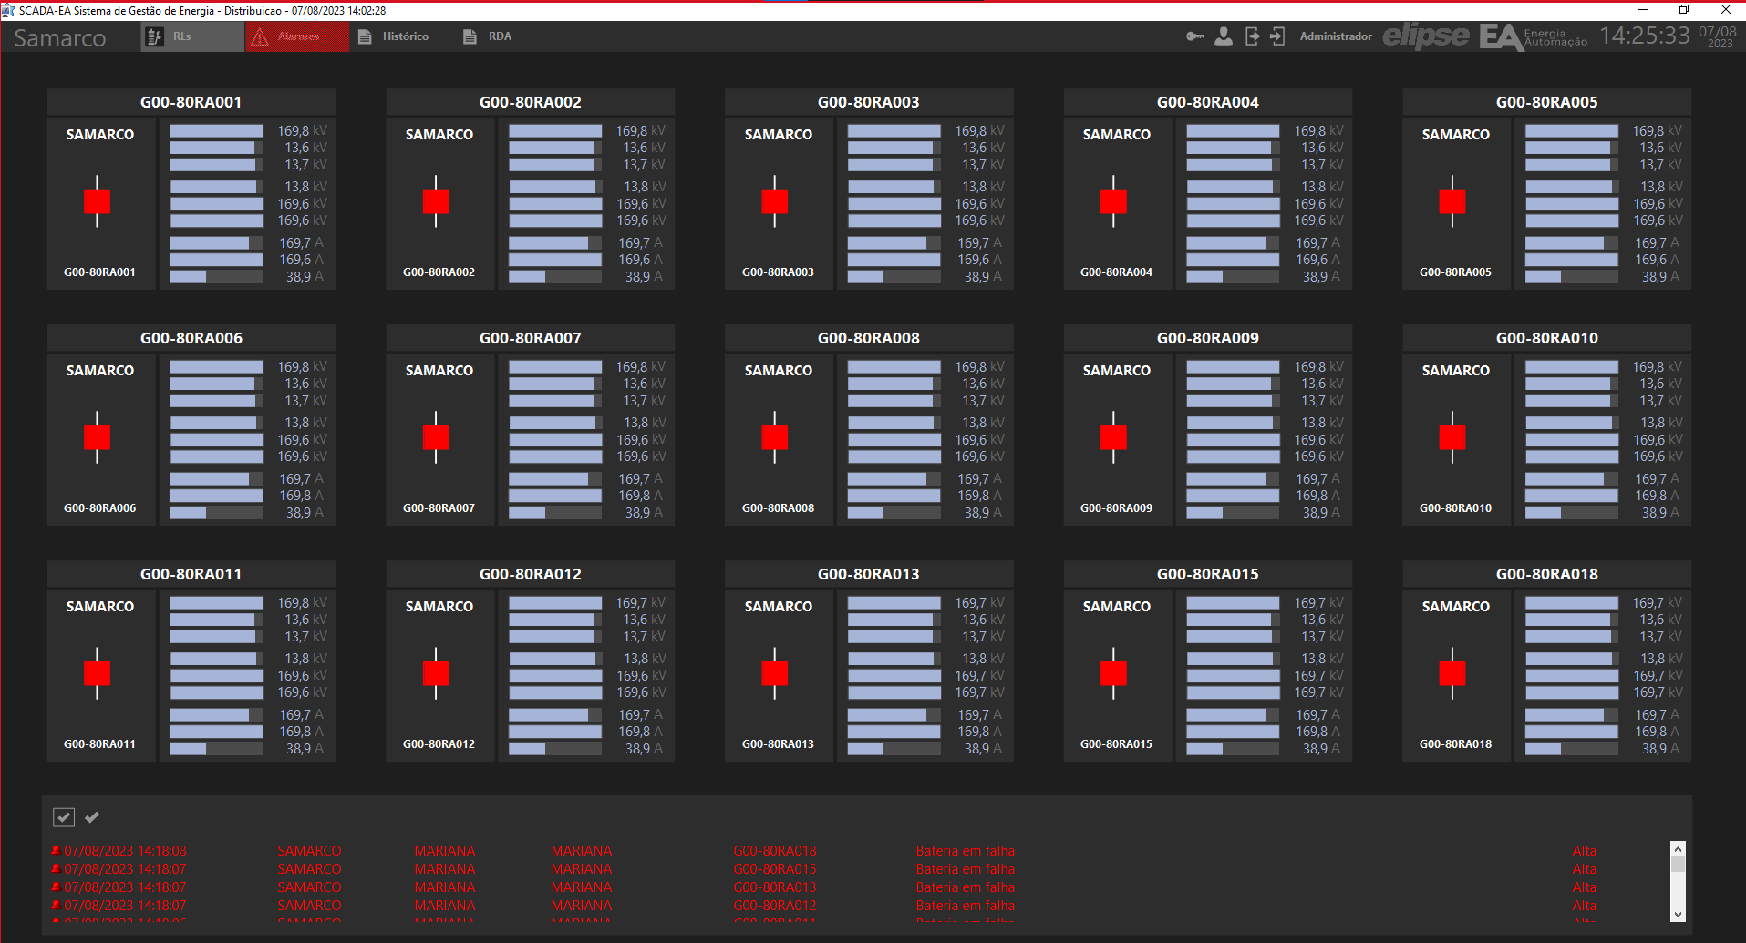This screenshot has width=1746, height=943.
Task: Click the 169,7 A bar in G00-80RA009
Action: click(x=1233, y=479)
